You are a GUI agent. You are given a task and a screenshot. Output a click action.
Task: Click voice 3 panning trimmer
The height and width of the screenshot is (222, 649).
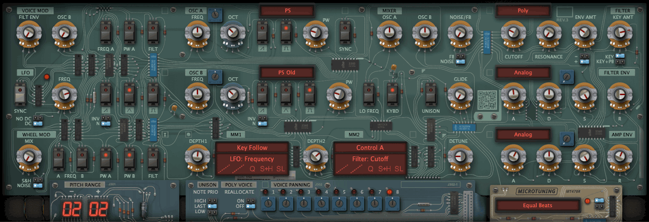303,203
